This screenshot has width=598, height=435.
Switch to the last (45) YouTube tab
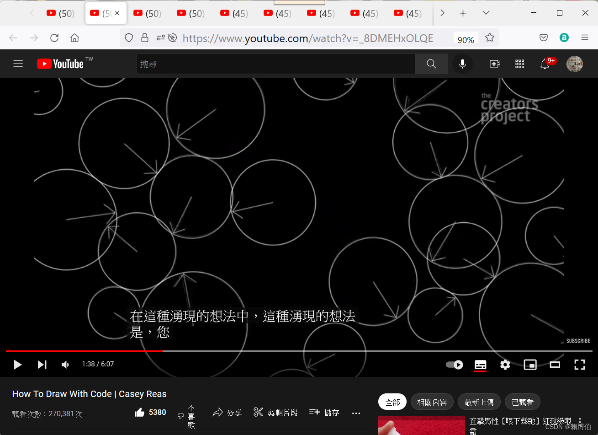407,14
